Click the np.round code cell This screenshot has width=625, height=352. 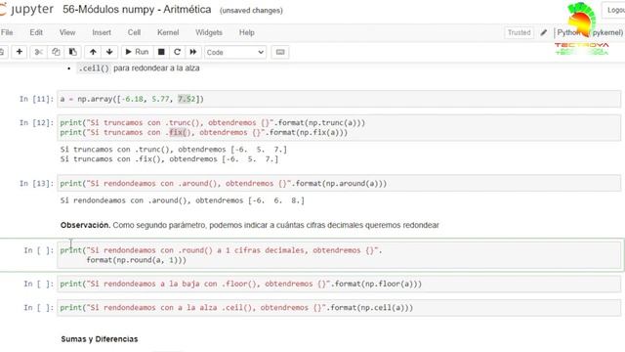(x=339, y=255)
